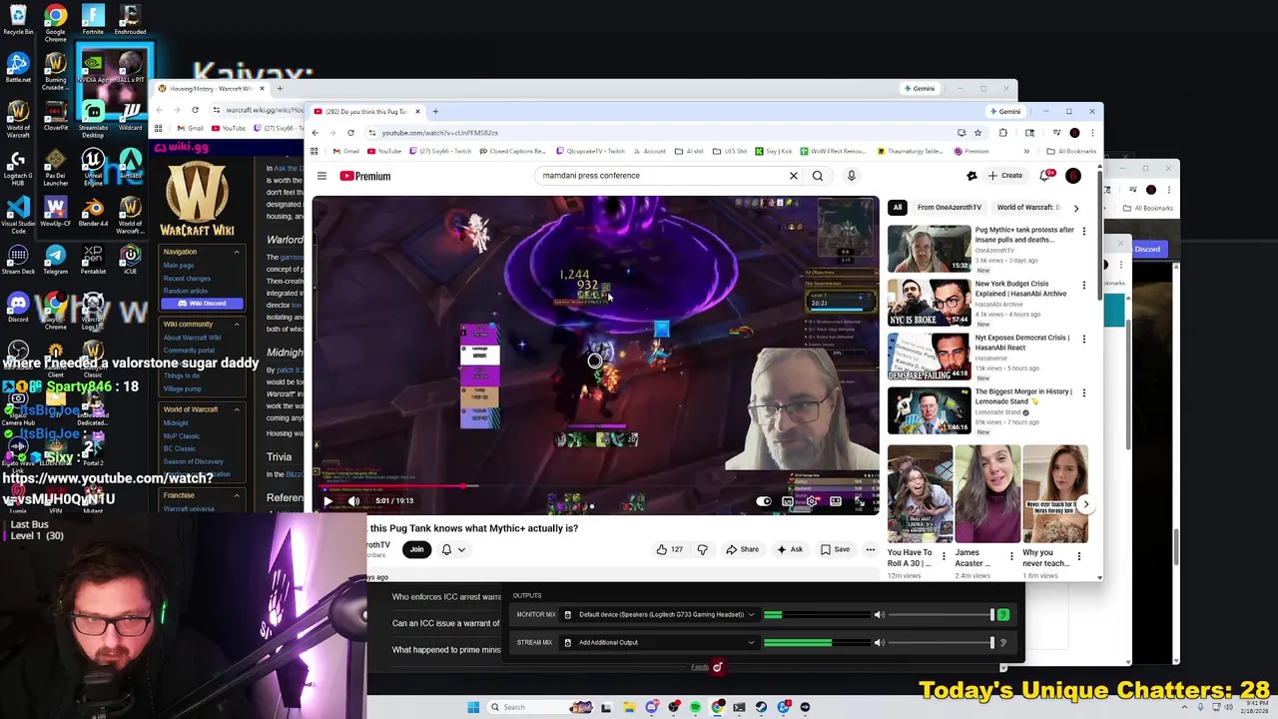This screenshot has width=1278, height=719.
Task: Open YouTube player settings gear
Action: (811, 501)
